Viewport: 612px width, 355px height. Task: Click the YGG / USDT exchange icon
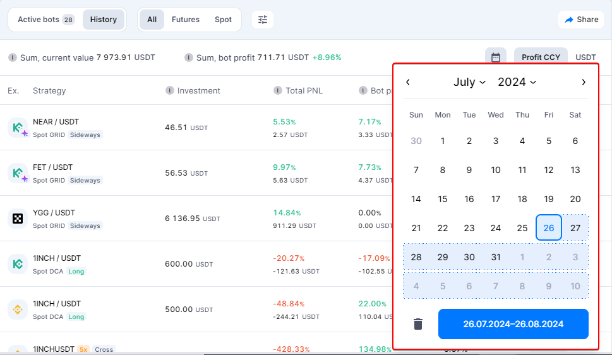tap(17, 218)
